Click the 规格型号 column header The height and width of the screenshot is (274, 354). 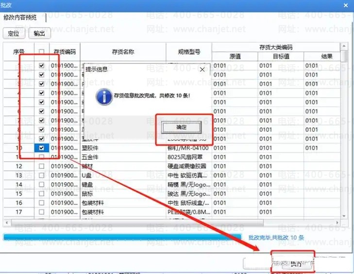189,52
